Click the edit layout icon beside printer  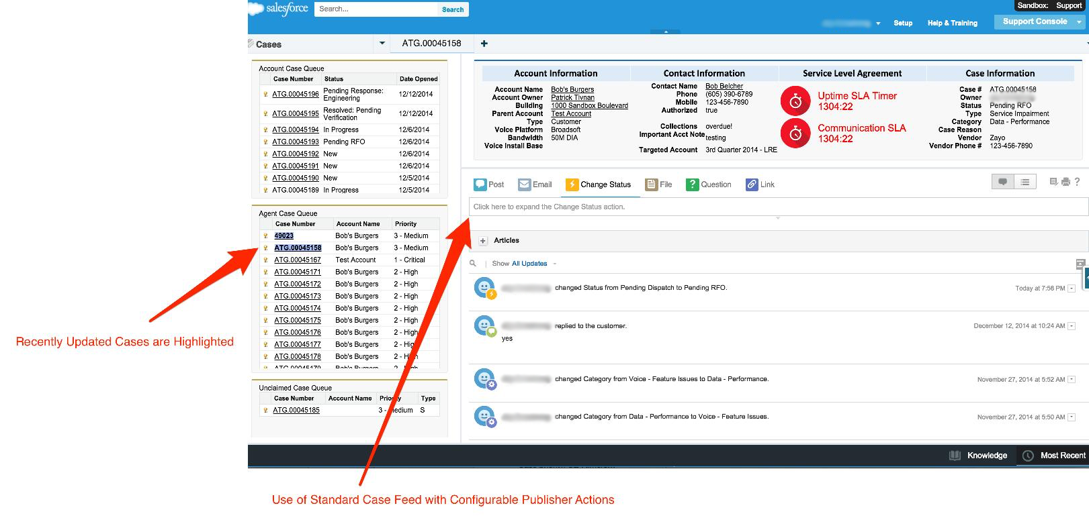pyautogui.click(x=1054, y=182)
